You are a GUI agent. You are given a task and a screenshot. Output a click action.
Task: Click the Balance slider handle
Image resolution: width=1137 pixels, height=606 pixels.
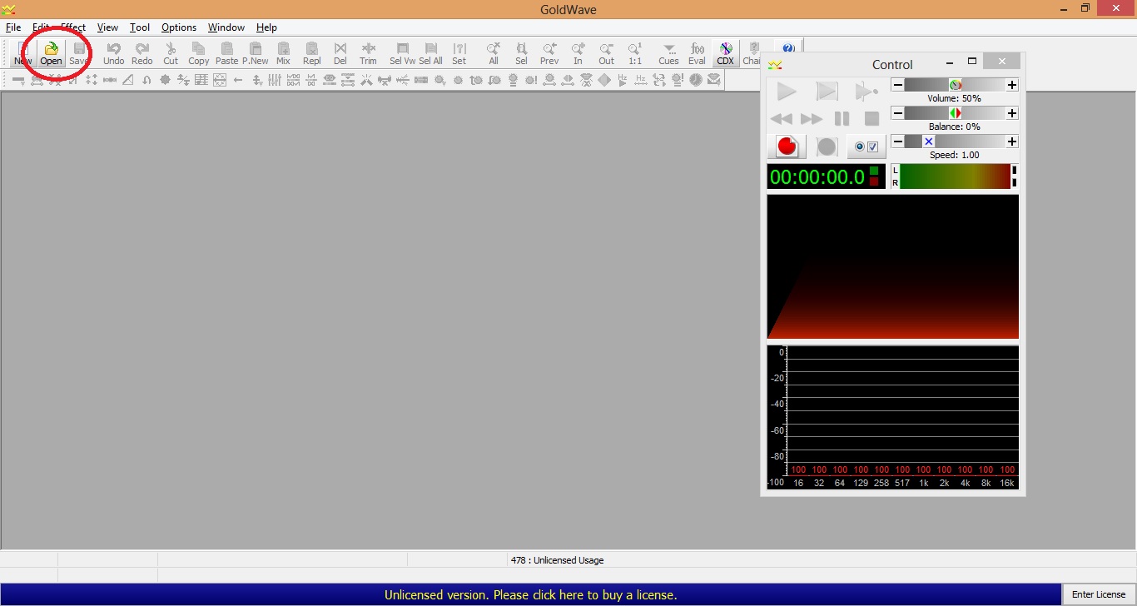click(956, 113)
